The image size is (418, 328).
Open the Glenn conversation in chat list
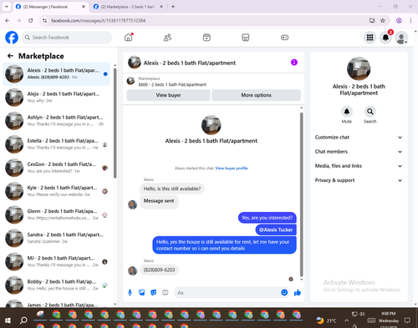tap(57, 214)
